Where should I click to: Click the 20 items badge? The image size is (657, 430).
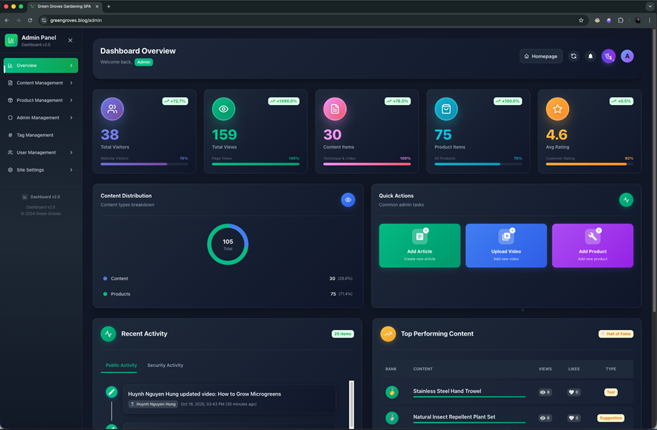(343, 334)
